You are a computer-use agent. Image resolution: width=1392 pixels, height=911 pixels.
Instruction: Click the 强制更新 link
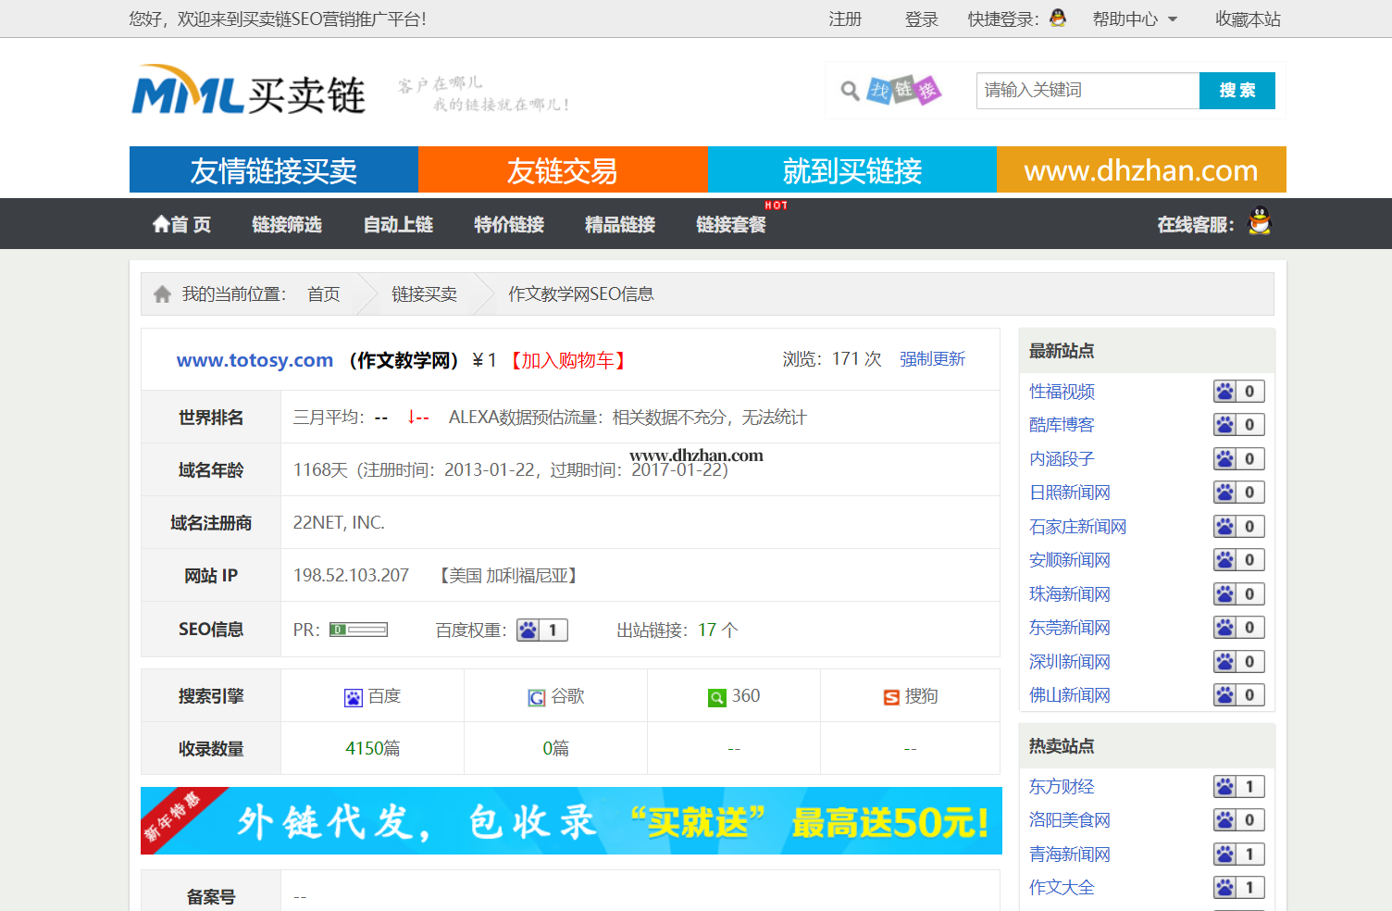click(x=932, y=359)
